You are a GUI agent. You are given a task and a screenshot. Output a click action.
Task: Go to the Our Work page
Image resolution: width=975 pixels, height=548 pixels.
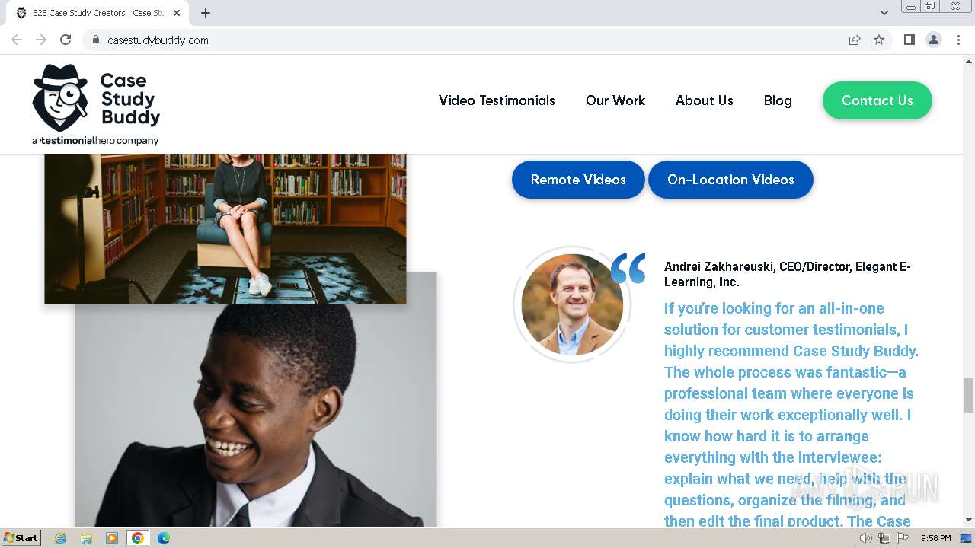(x=615, y=100)
